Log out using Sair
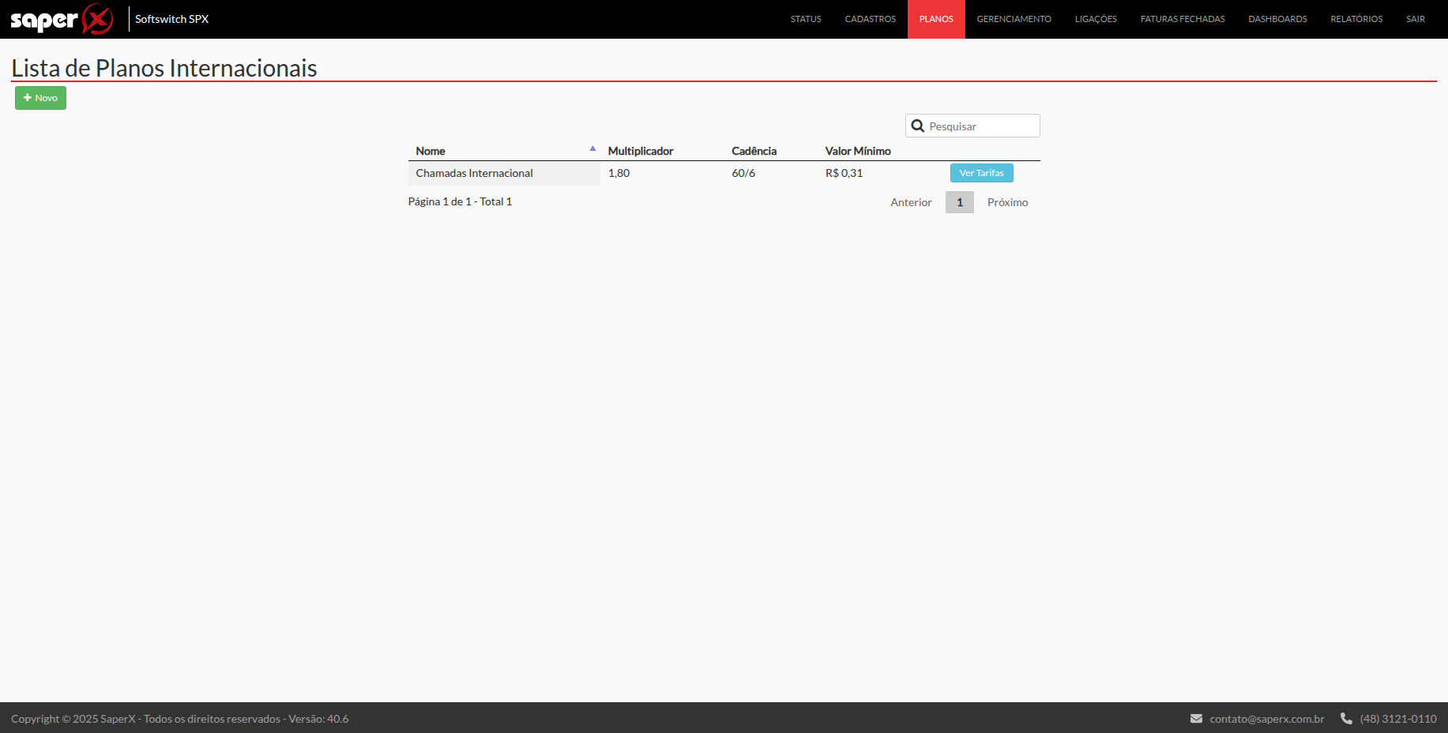This screenshot has height=733, width=1448. tap(1415, 19)
